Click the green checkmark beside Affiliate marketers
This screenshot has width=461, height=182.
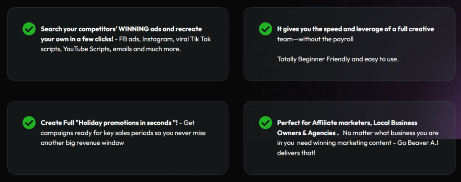(x=266, y=122)
